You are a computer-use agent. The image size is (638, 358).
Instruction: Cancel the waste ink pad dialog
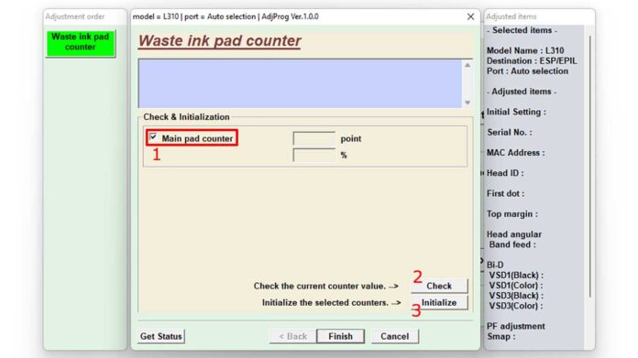point(395,336)
